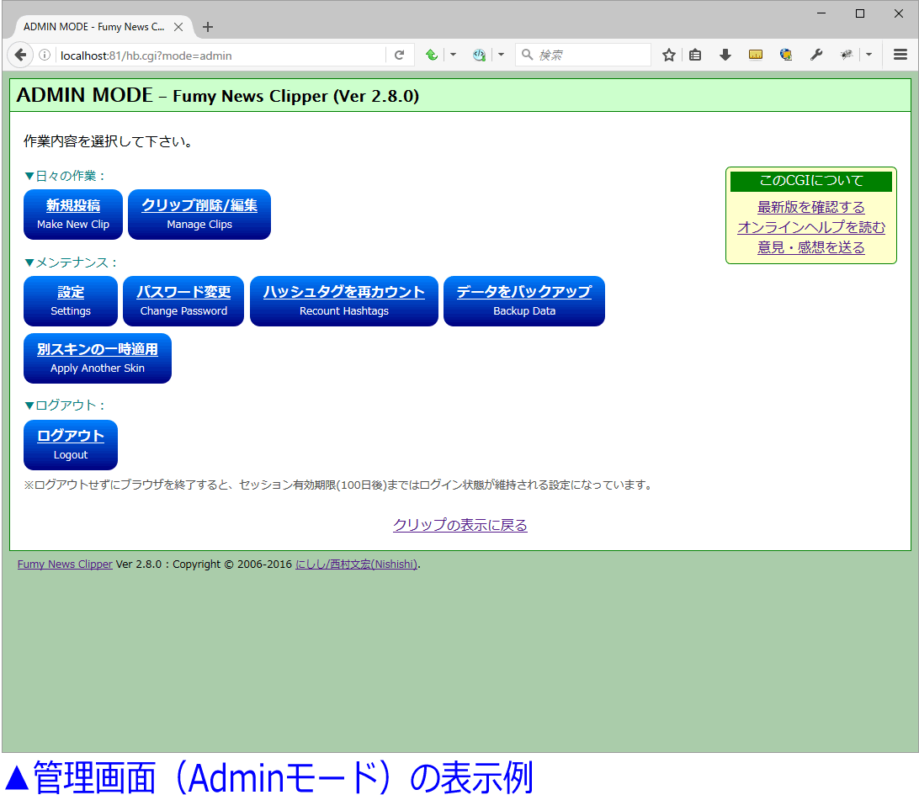Click the green arrow toolbar icon

click(432, 55)
